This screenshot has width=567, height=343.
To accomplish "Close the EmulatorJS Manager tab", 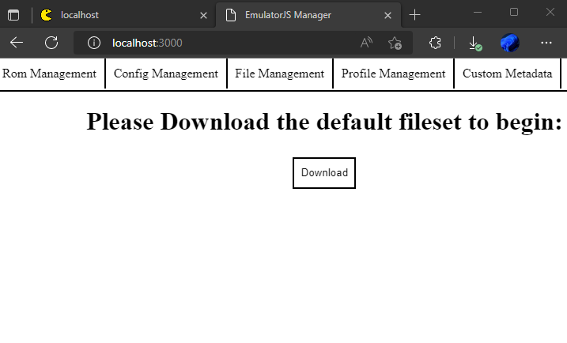I will [387, 14].
